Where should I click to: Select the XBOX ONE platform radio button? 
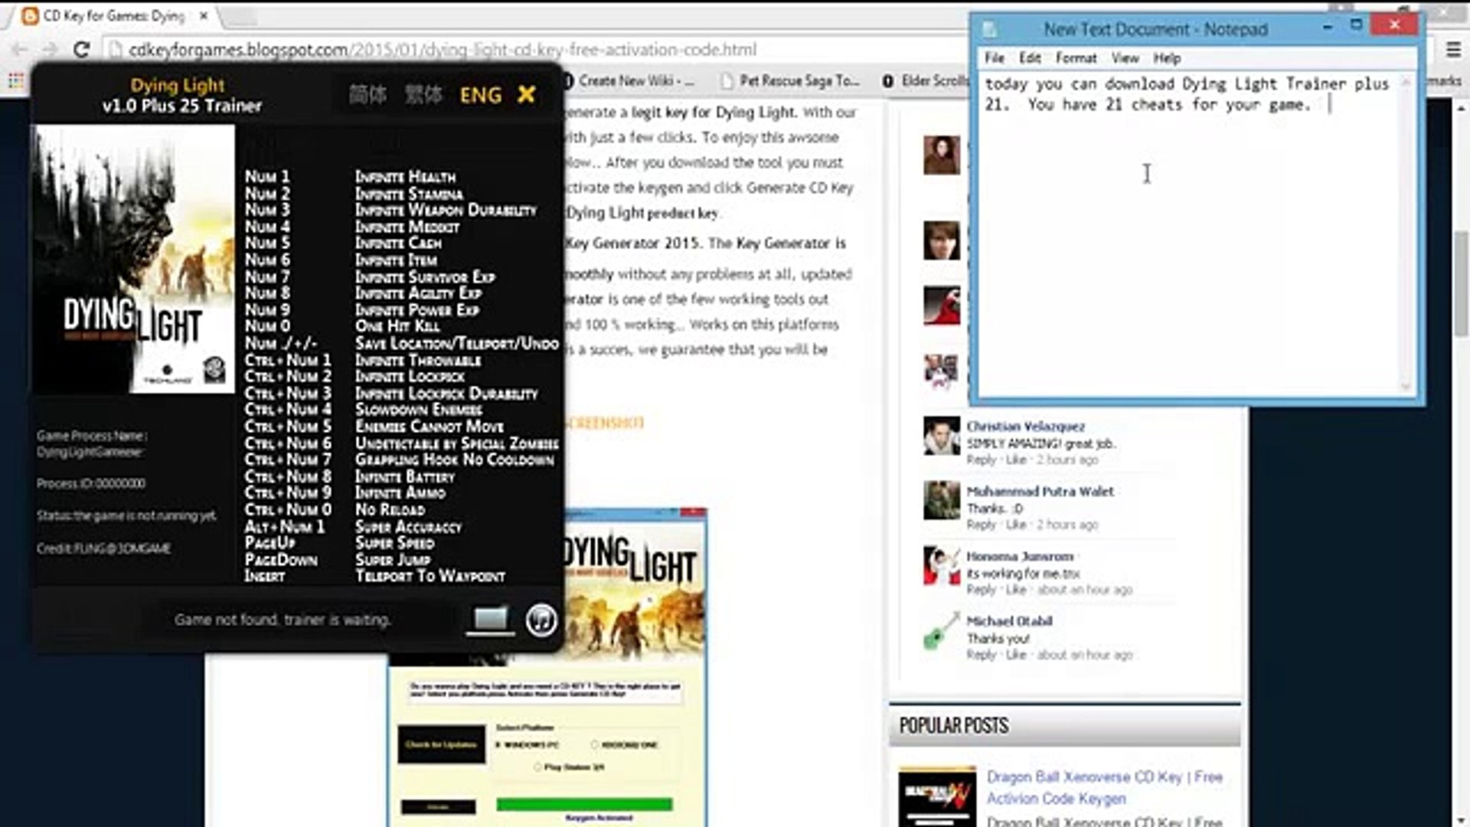(595, 744)
